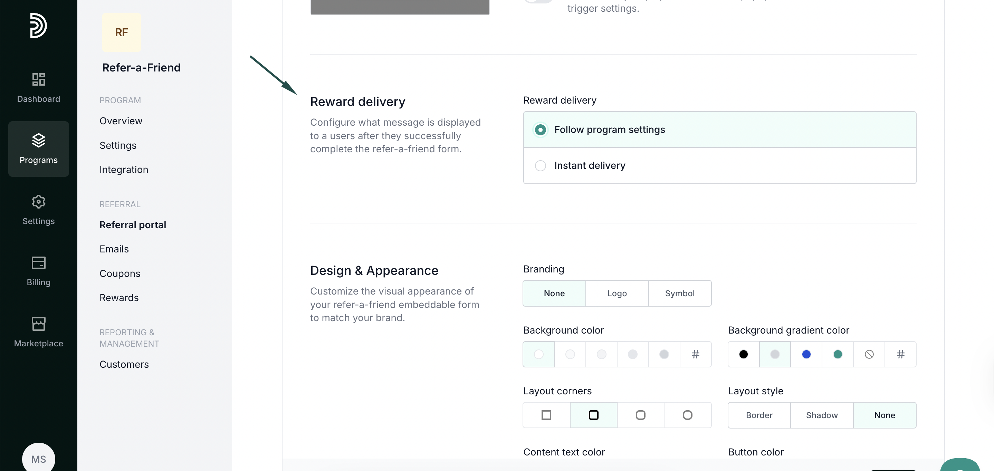Open Settings gear icon in left sidebar
This screenshot has height=471, width=994.
(38, 201)
